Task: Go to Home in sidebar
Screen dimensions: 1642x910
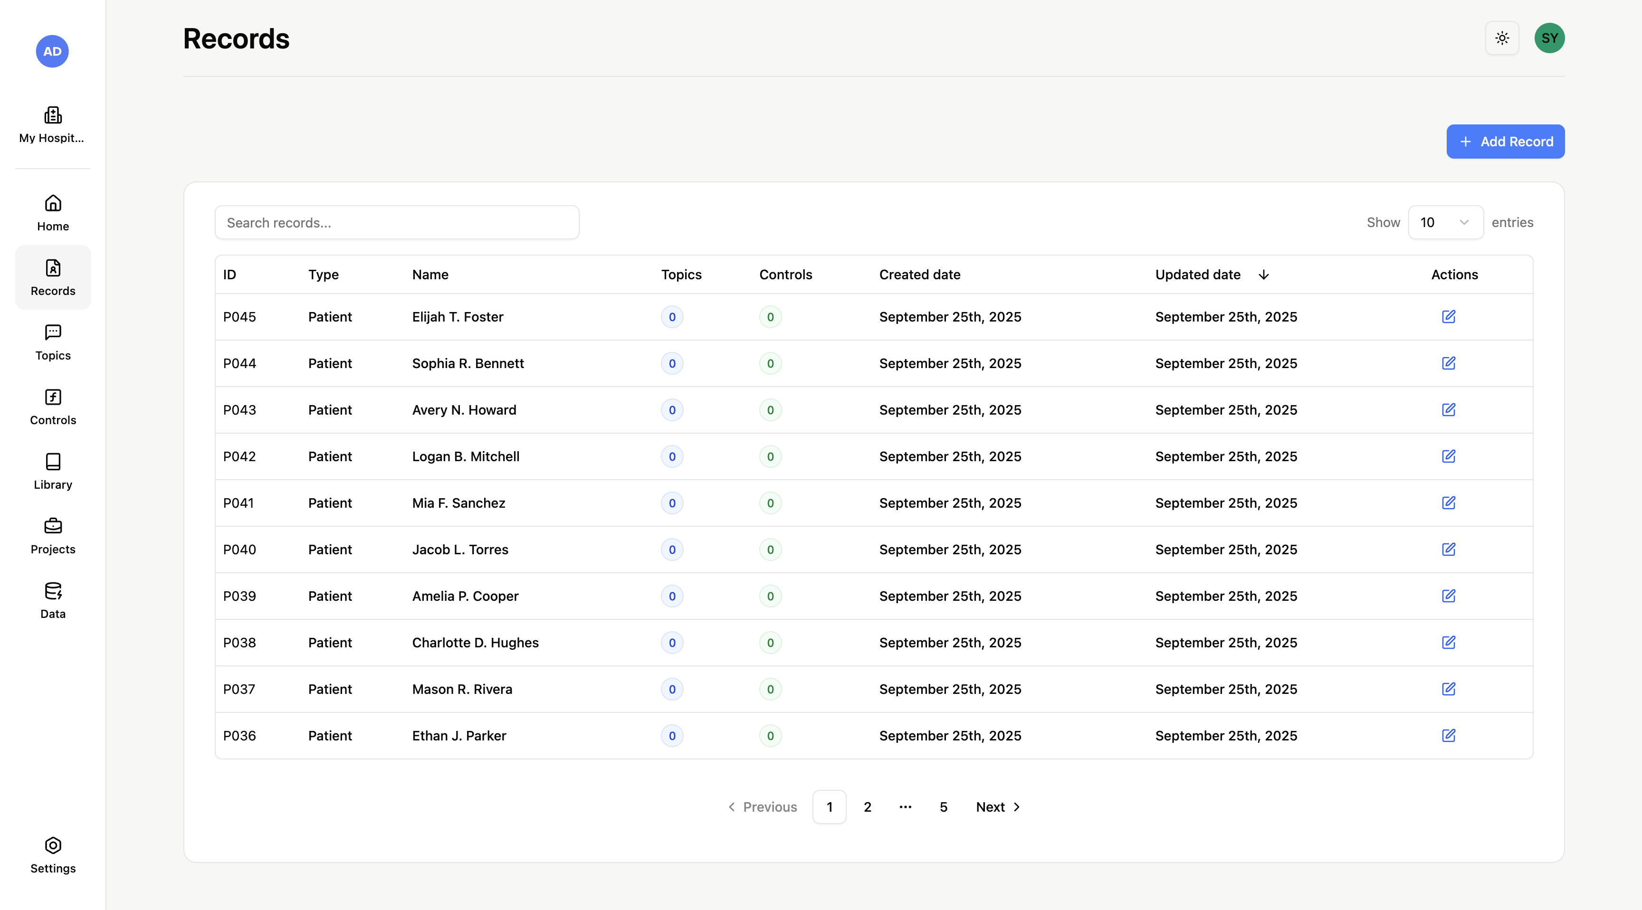Action: (52, 213)
